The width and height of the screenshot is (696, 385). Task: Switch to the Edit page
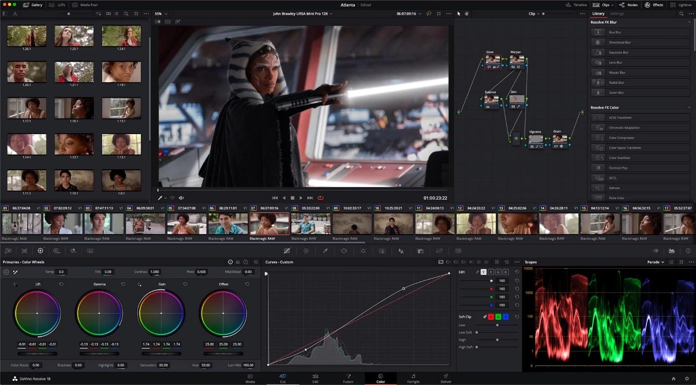click(315, 379)
